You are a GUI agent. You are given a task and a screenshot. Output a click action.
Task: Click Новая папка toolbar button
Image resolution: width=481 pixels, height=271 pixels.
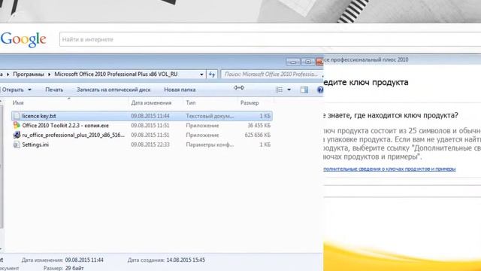tap(180, 90)
